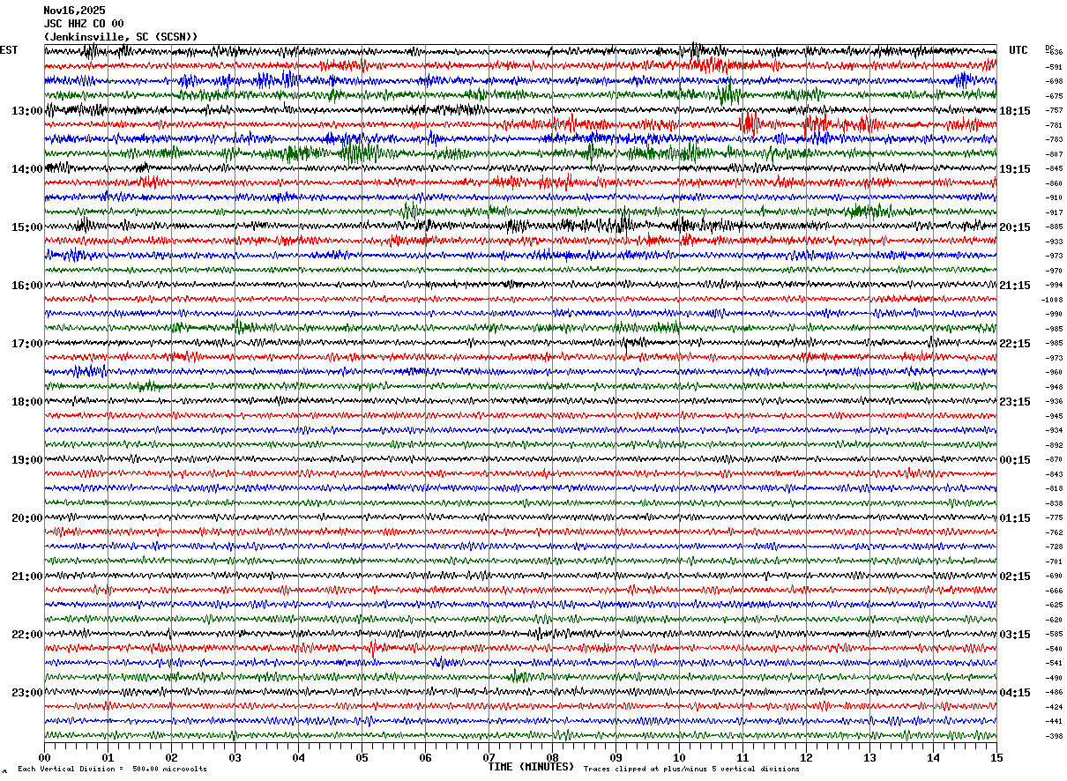Click the -917 DC offset value

pos(1054,212)
